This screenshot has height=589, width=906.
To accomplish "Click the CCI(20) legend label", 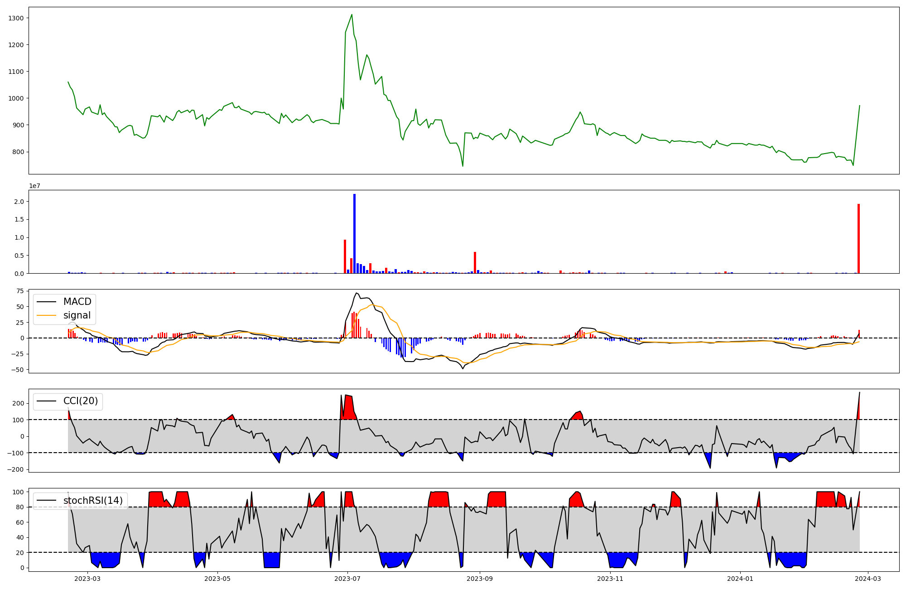I will click(x=80, y=401).
